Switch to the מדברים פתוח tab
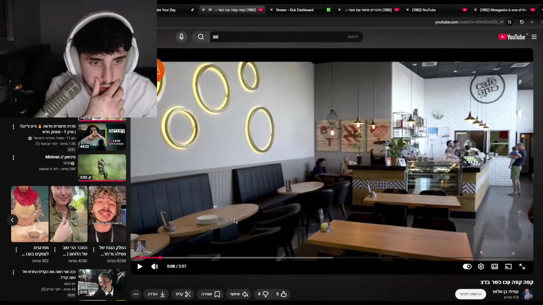543x305 pixels. pyautogui.click(x=369, y=10)
